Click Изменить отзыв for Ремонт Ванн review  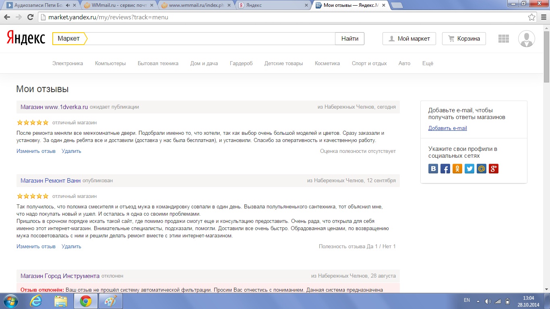pyautogui.click(x=36, y=246)
